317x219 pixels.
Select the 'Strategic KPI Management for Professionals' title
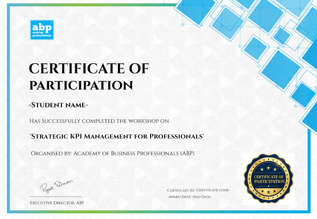[117, 137]
